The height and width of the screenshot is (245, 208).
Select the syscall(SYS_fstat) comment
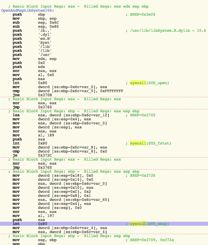pos(151,143)
